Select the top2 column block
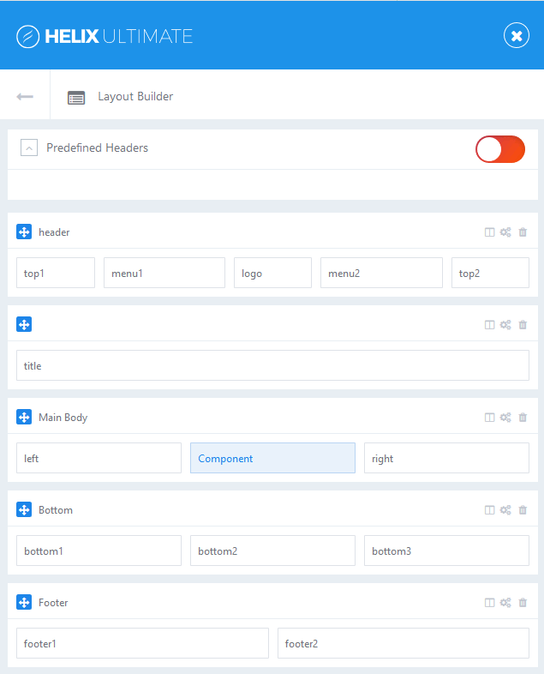This screenshot has width=544, height=674. coord(490,273)
